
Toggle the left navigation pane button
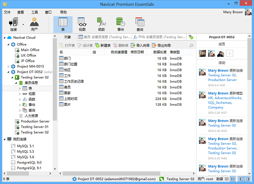click(241, 179)
